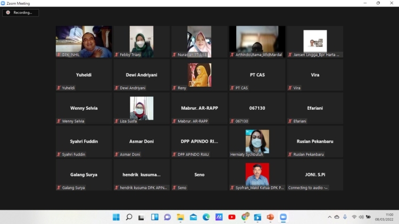Image resolution: width=399 pixels, height=224 pixels.
Task: Open Windows Start menu
Action: (x=116, y=217)
